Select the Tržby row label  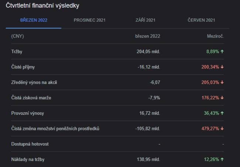click(x=17, y=52)
